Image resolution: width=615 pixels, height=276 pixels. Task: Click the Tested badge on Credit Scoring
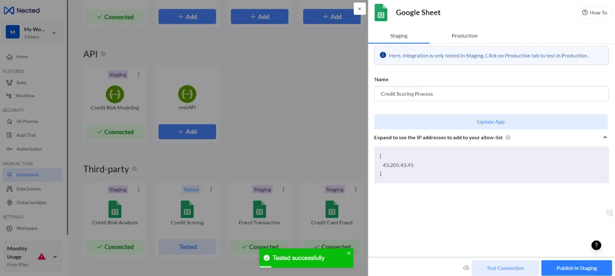point(191,190)
